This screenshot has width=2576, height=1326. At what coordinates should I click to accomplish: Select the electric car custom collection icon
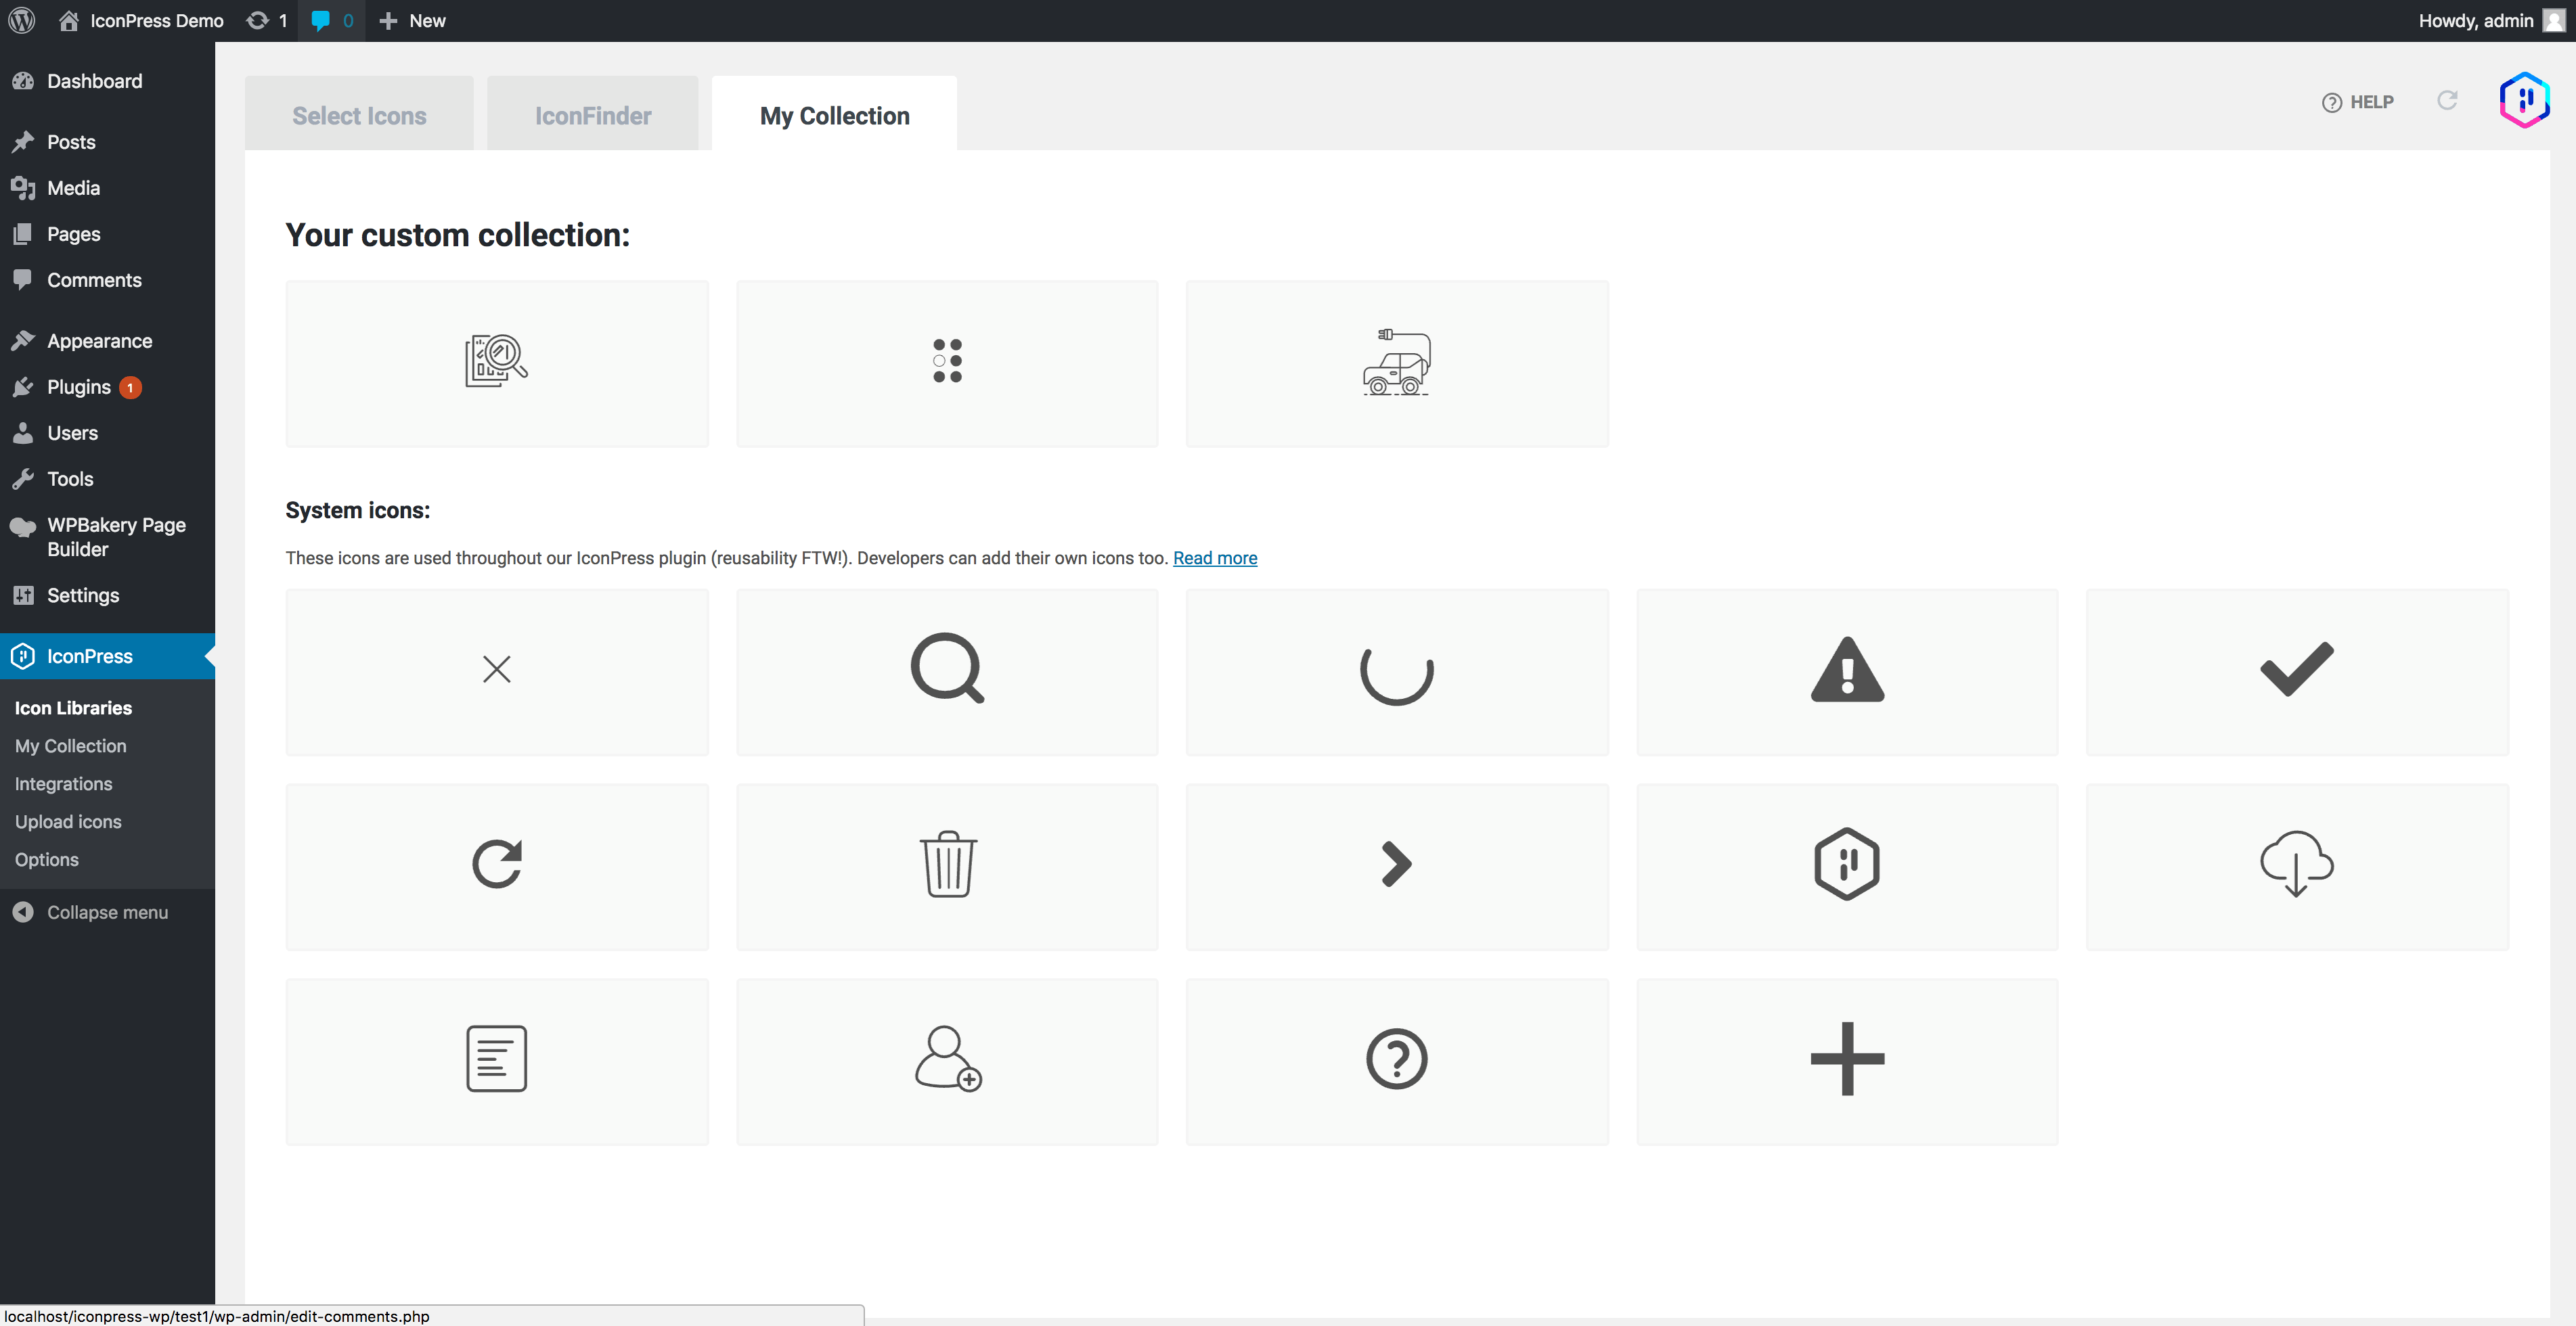pyautogui.click(x=1396, y=363)
